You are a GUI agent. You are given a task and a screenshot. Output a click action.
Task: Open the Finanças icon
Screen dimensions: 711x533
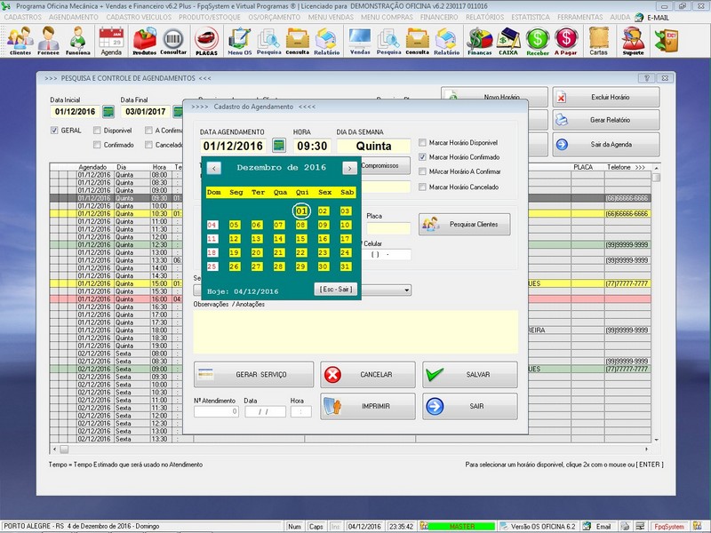point(480,41)
